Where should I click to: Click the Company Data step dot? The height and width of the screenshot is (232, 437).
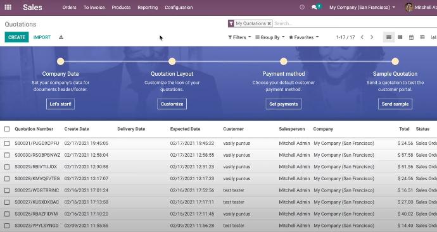(60, 61)
